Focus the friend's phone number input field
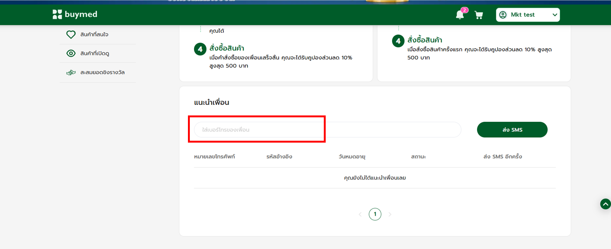 (x=327, y=130)
